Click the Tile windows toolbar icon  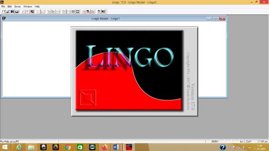click(x=92, y=12)
